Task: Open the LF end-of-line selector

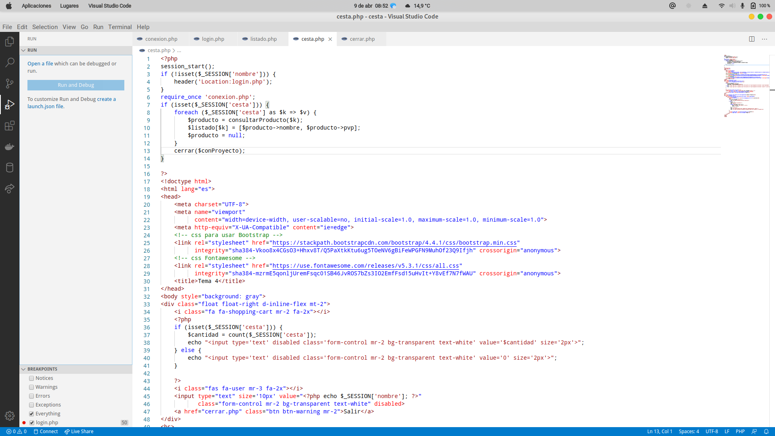Action: click(727, 432)
